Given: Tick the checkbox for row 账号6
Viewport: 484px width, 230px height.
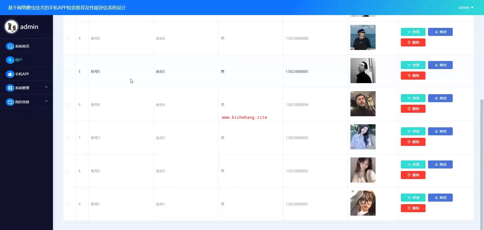Looking at the screenshot, I should pyautogui.click(x=68, y=38).
